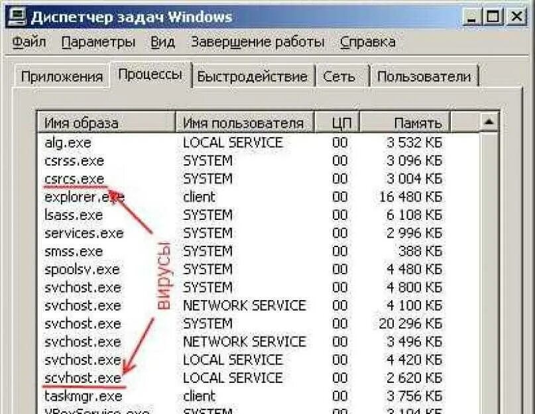The height and width of the screenshot is (414, 535).
Task: Click client user in taskmgr.exe row
Action: (x=200, y=396)
